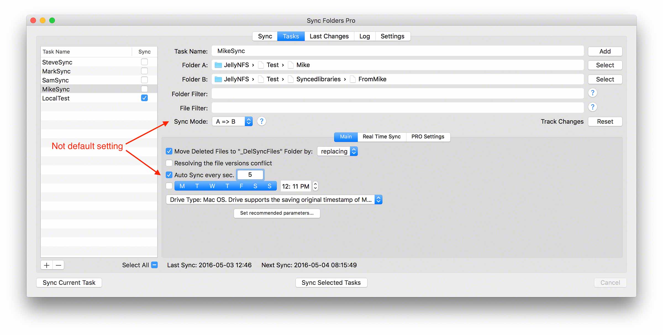Click the Folder Filter input field
The height and width of the screenshot is (335, 663).
coord(398,94)
